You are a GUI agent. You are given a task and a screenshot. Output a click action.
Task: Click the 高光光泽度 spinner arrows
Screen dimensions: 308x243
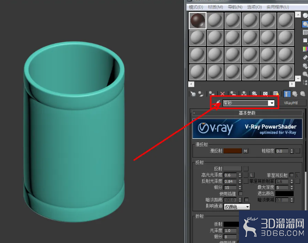(240, 175)
